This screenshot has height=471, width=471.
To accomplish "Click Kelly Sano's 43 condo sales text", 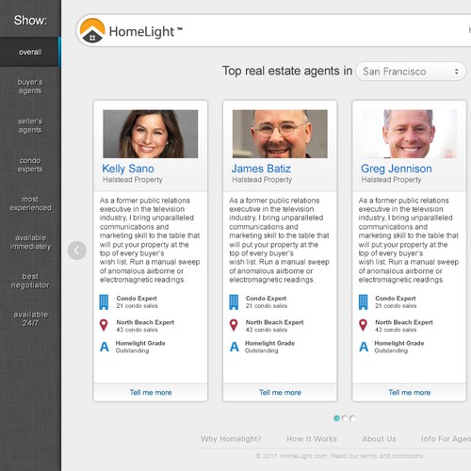I will click(x=137, y=330).
